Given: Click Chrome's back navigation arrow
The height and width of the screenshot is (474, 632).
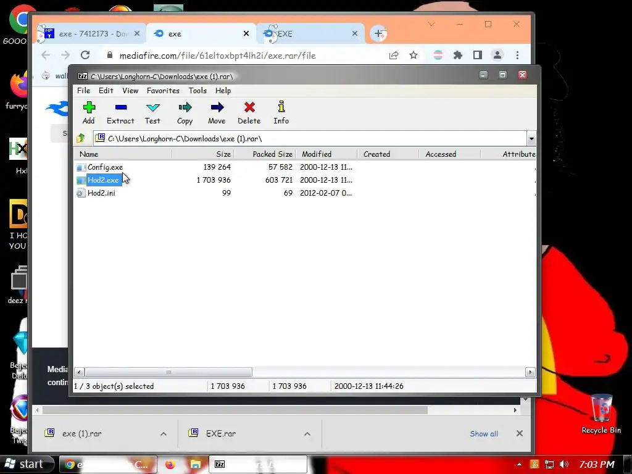Looking at the screenshot, I should pos(46,55).
